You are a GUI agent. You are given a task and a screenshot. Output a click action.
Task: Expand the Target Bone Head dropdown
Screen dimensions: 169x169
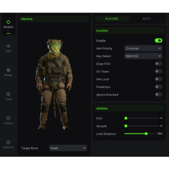point(68,148)
